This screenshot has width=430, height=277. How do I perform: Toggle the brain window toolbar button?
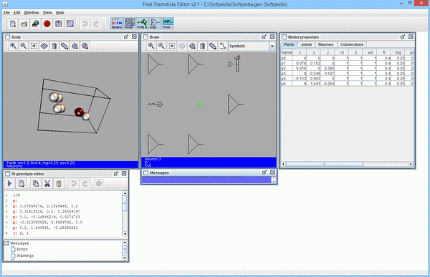click(x=155, y=24)
